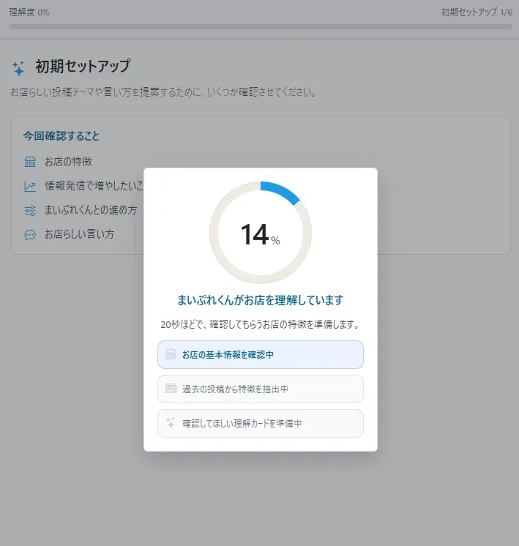Image resolution: width=519 pixels, height=546 pixels.
Task: Click the お店の特徴 list item
Action: (x=68, y=162)
